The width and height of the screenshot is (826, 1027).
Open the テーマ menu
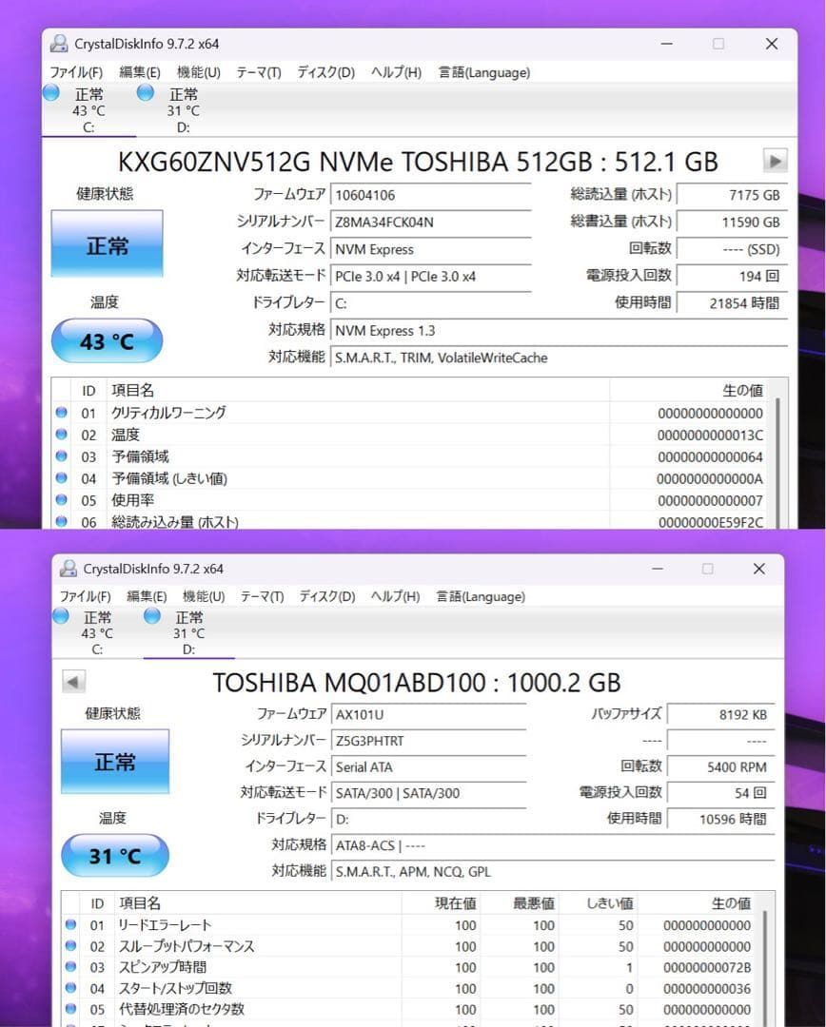[x=257, y=72]
